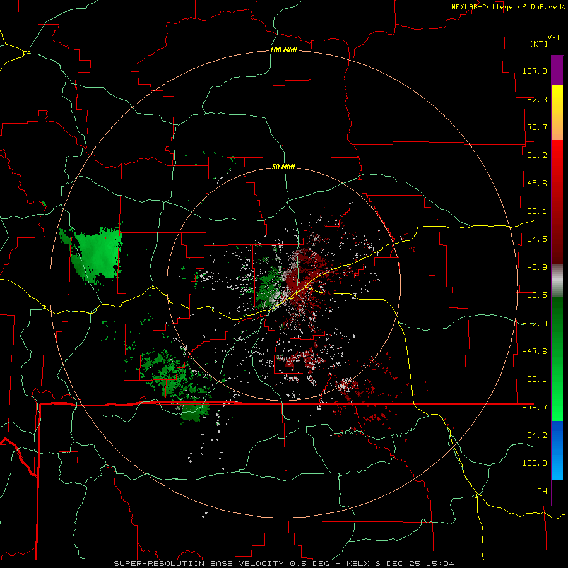The width and height of the screenshot is (568, 568).
Task: Click the 45.6 legend value
Action: click(x=537, y=183)
